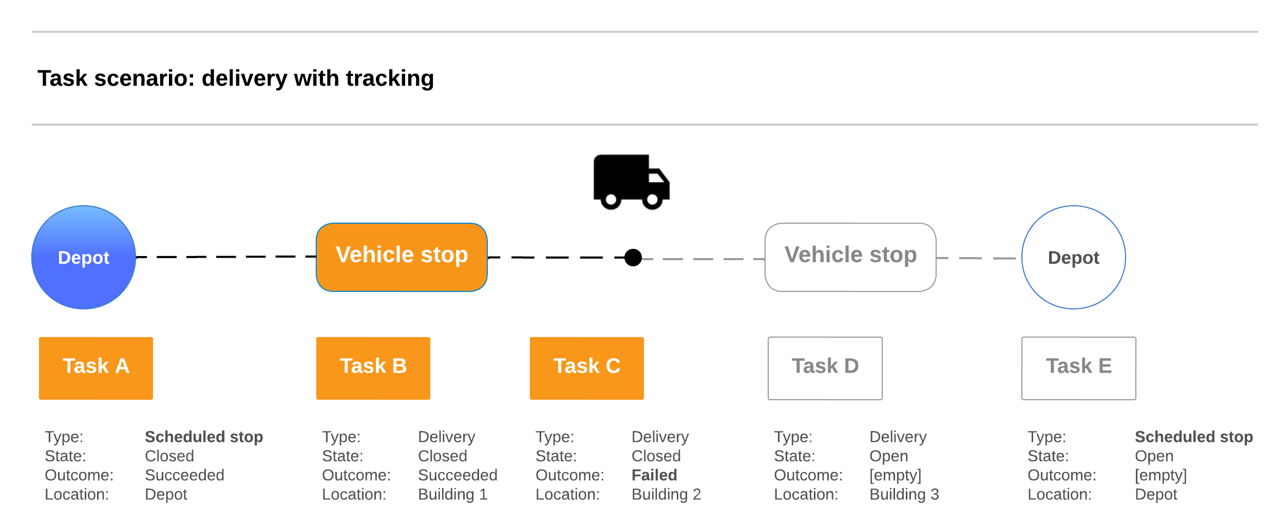Click the orange Task A box

[x=96, y=368]
